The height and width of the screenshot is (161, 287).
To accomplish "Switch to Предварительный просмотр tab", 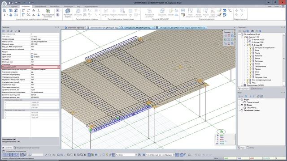I will point(26,148).
